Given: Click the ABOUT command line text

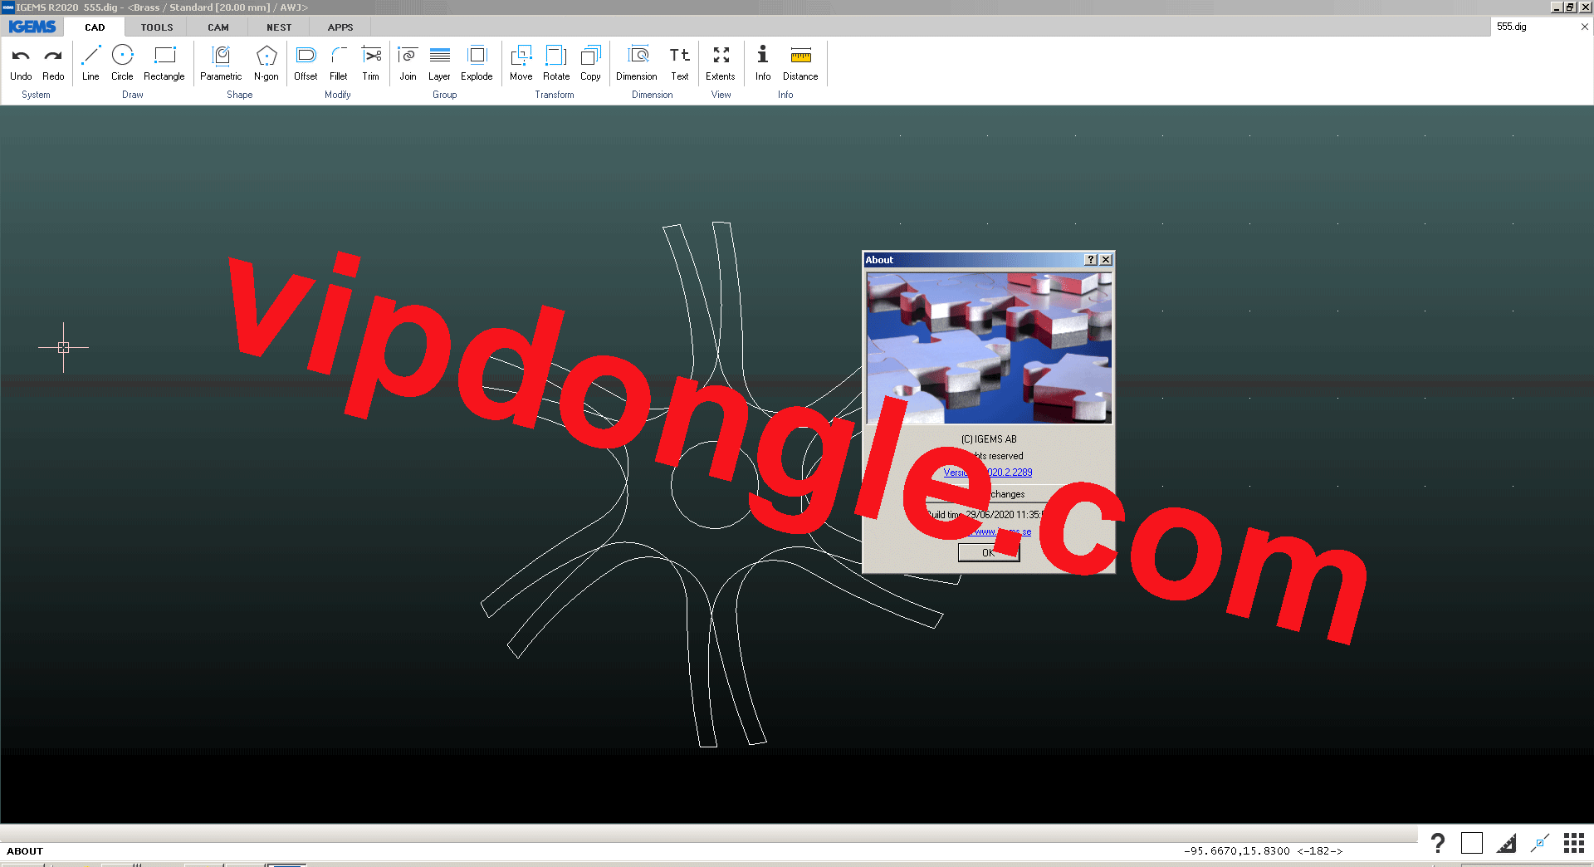Looking at the screenshot, I should (x=25, y=851).
